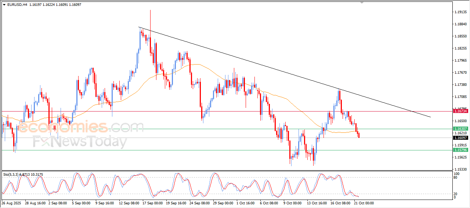Image resolution: width=470 pixels, height=208 pixels.
Task: Click the 20 level on stochastic scale
Action: click(x=456, y=193)
